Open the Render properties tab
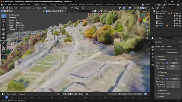The width and height of the screenshot is (182, 102). coord(153,47)
